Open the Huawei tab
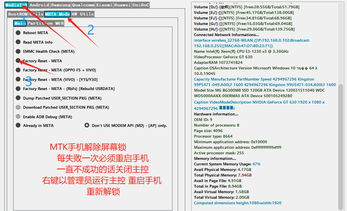This screenshot has height=211, width=347. (122, 5)
